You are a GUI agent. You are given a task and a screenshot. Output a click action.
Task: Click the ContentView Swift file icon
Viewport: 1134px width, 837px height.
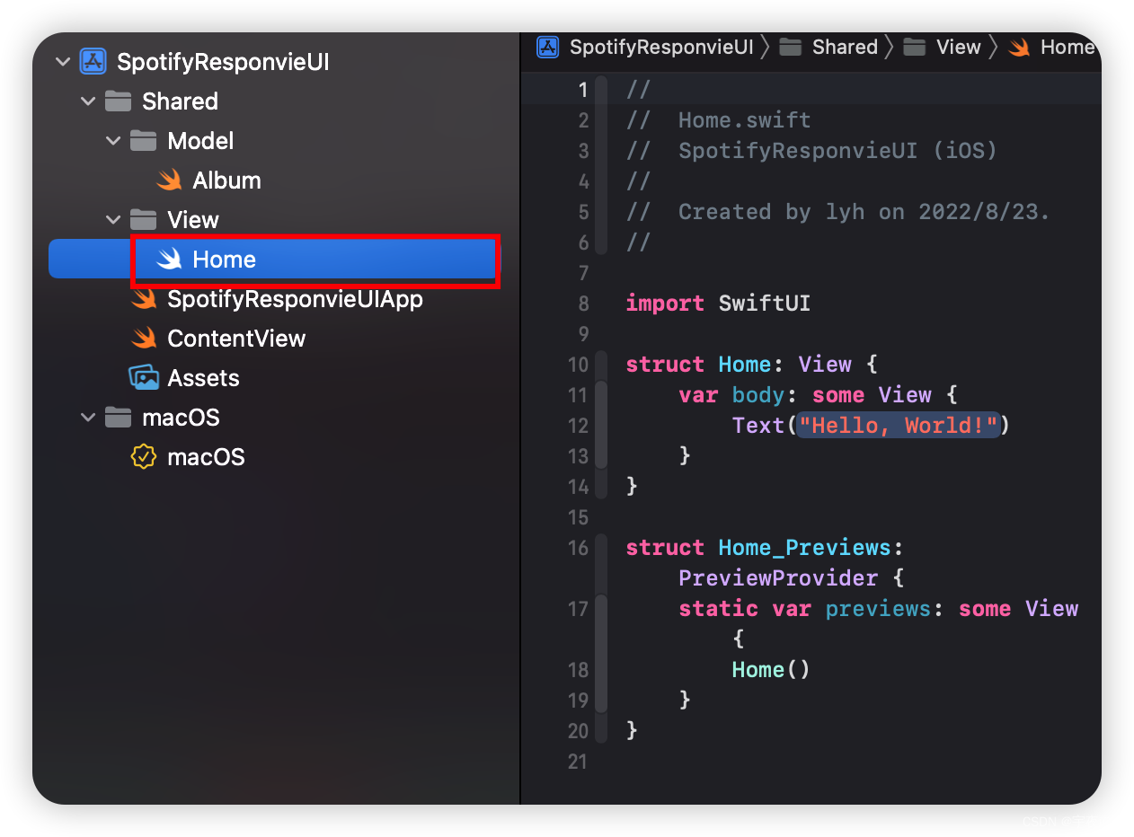(144, 338)
